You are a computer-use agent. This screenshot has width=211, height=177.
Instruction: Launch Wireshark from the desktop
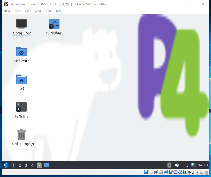coord(54,27)
